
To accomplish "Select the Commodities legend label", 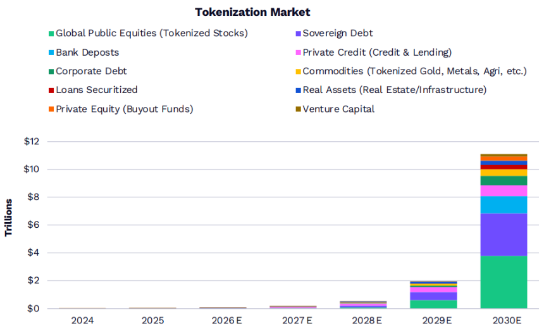I will point(414,72).
